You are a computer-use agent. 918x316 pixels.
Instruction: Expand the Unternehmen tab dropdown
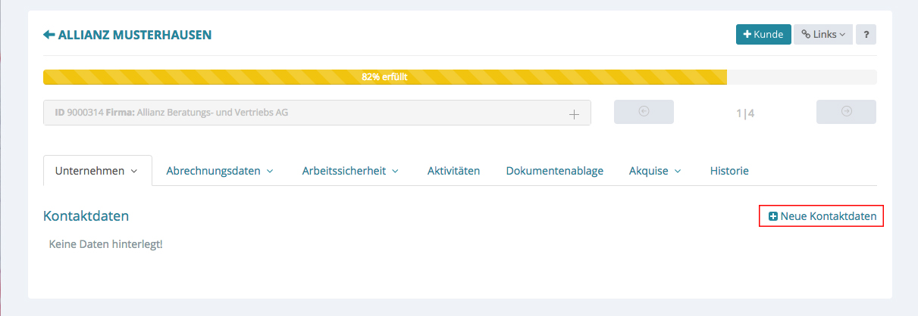pos(97,171)
